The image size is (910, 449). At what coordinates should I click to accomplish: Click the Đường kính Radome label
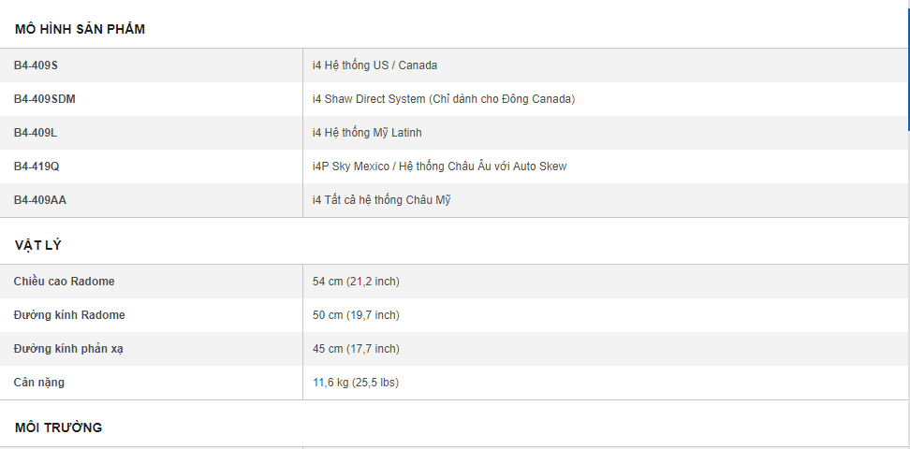click(x=68, y=315)
